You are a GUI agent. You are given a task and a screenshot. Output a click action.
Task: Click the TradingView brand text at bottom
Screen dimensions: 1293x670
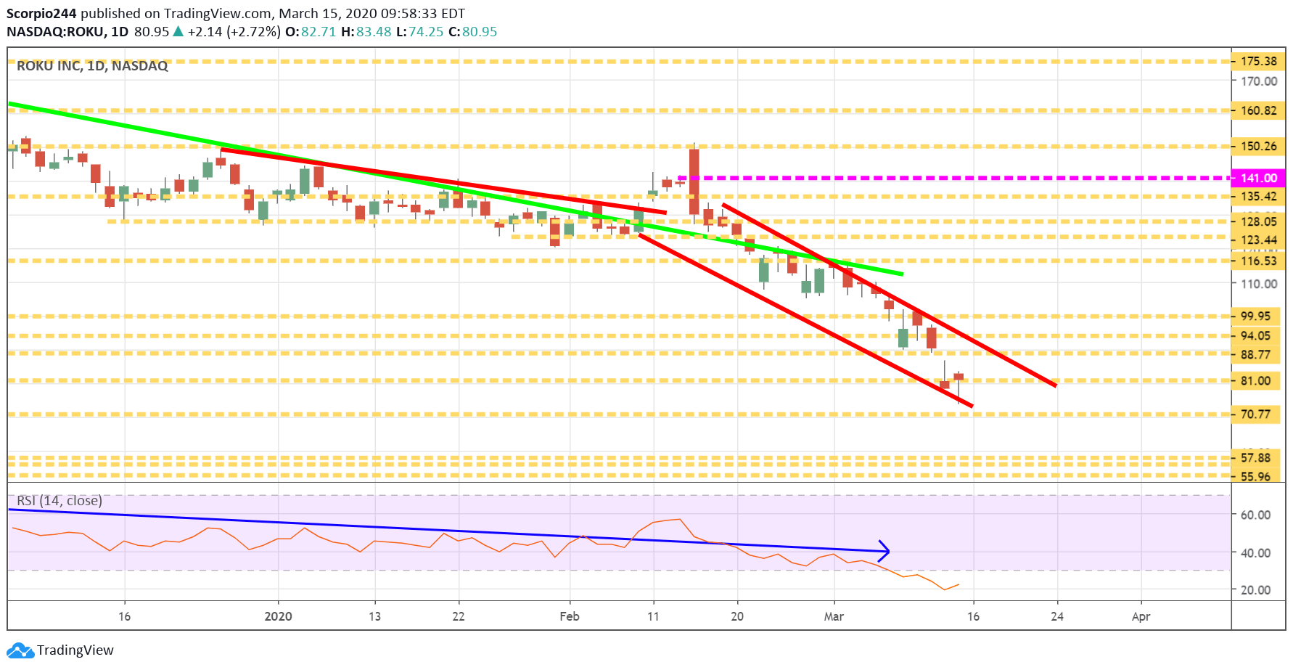pos(75,650)
